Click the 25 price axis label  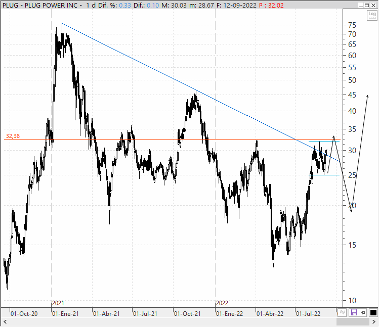click(352, 175)
